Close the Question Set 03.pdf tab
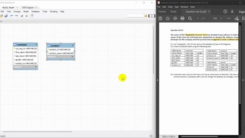 click(x=209, y=11)
